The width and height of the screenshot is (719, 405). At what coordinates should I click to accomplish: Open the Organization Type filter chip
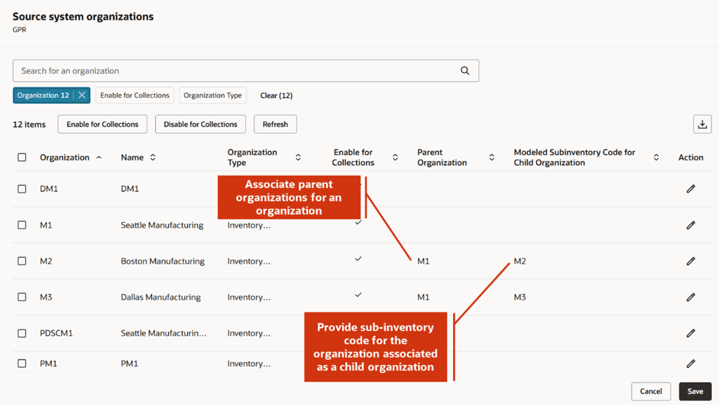(212, 95)
